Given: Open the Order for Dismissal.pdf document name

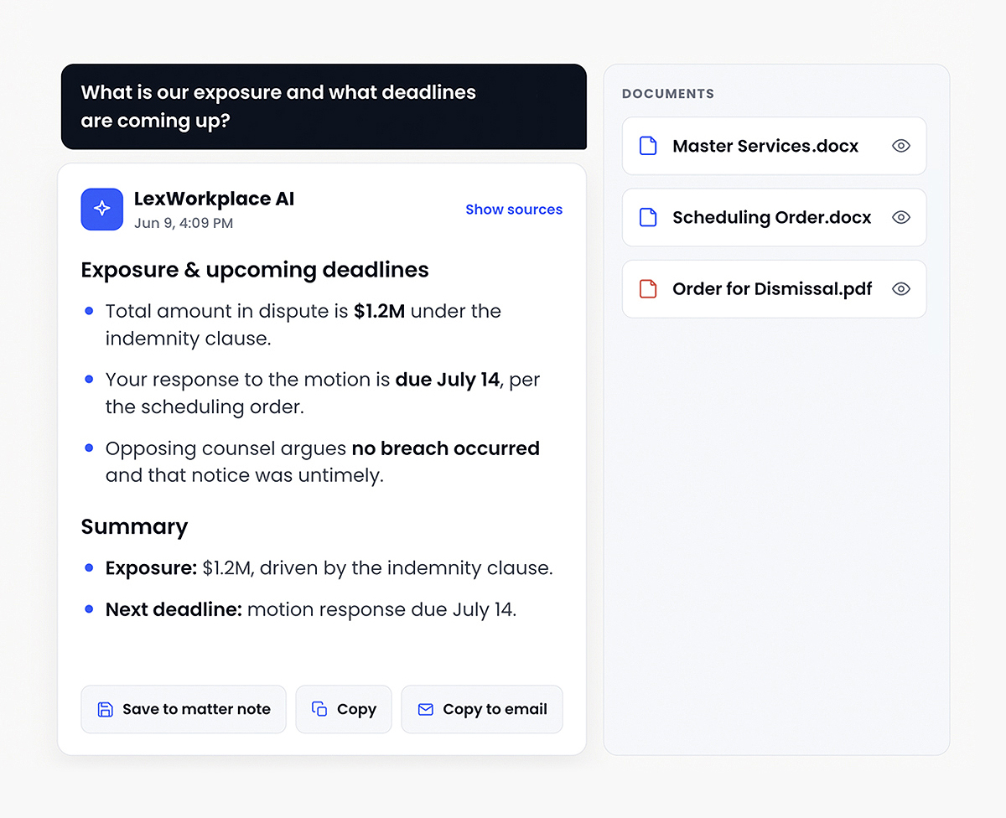Looking at the screenshot, I should tap(772, 289).
